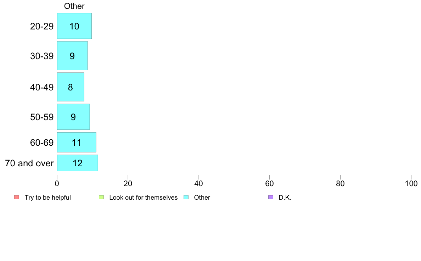Click the 0 tick on the x-axis

57,184
